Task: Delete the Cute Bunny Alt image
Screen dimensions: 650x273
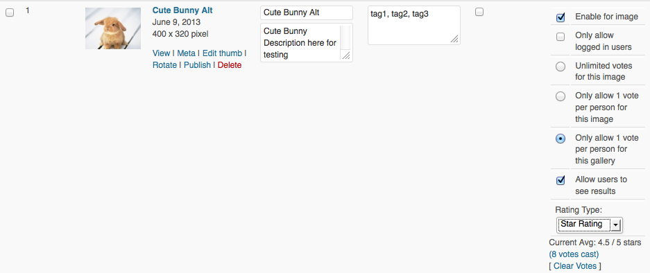Action: point(230,65)
